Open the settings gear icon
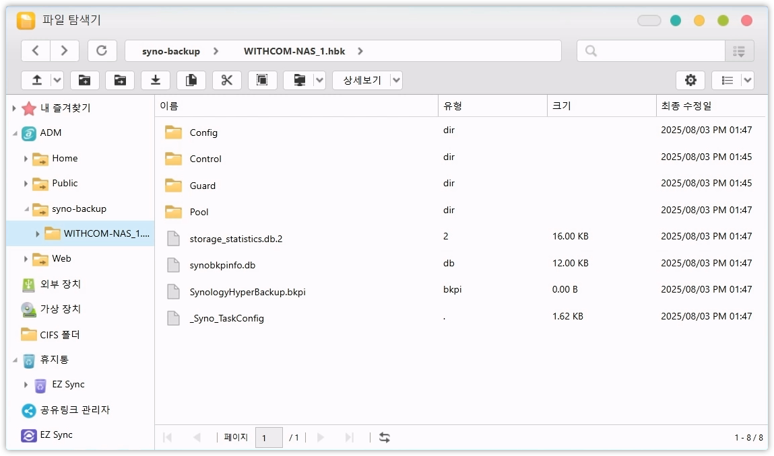The image size is (774, 456). pyautogui.click(x=690, y=80)
